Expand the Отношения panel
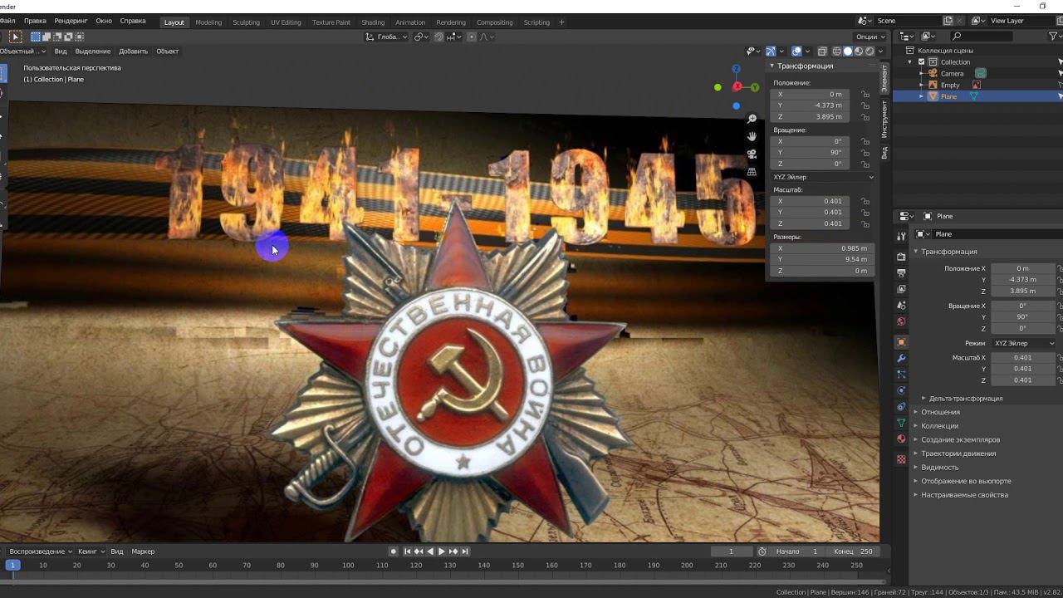The width and height of the screenshot is (1063, 598). [939, 412]
